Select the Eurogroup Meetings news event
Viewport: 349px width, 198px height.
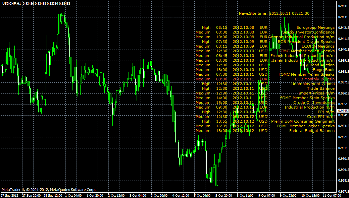315,27
